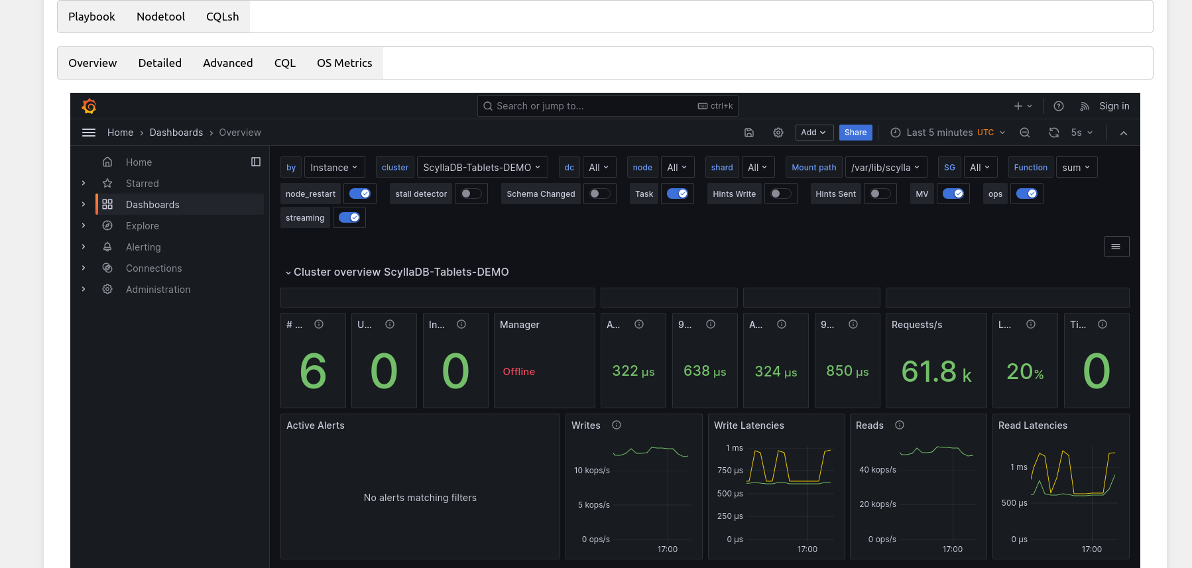Click the Grafana logo icon
Viewport: 1192px width, 568px height.
[89, 106]
